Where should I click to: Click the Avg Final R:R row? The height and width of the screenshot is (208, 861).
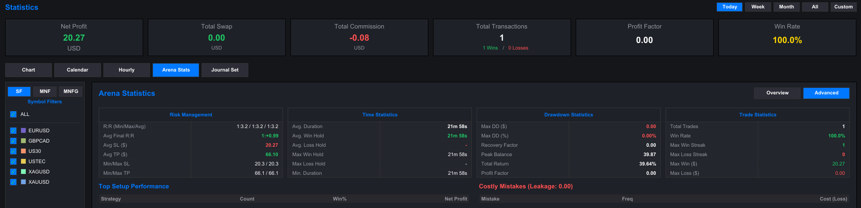[x=191, y=136]
